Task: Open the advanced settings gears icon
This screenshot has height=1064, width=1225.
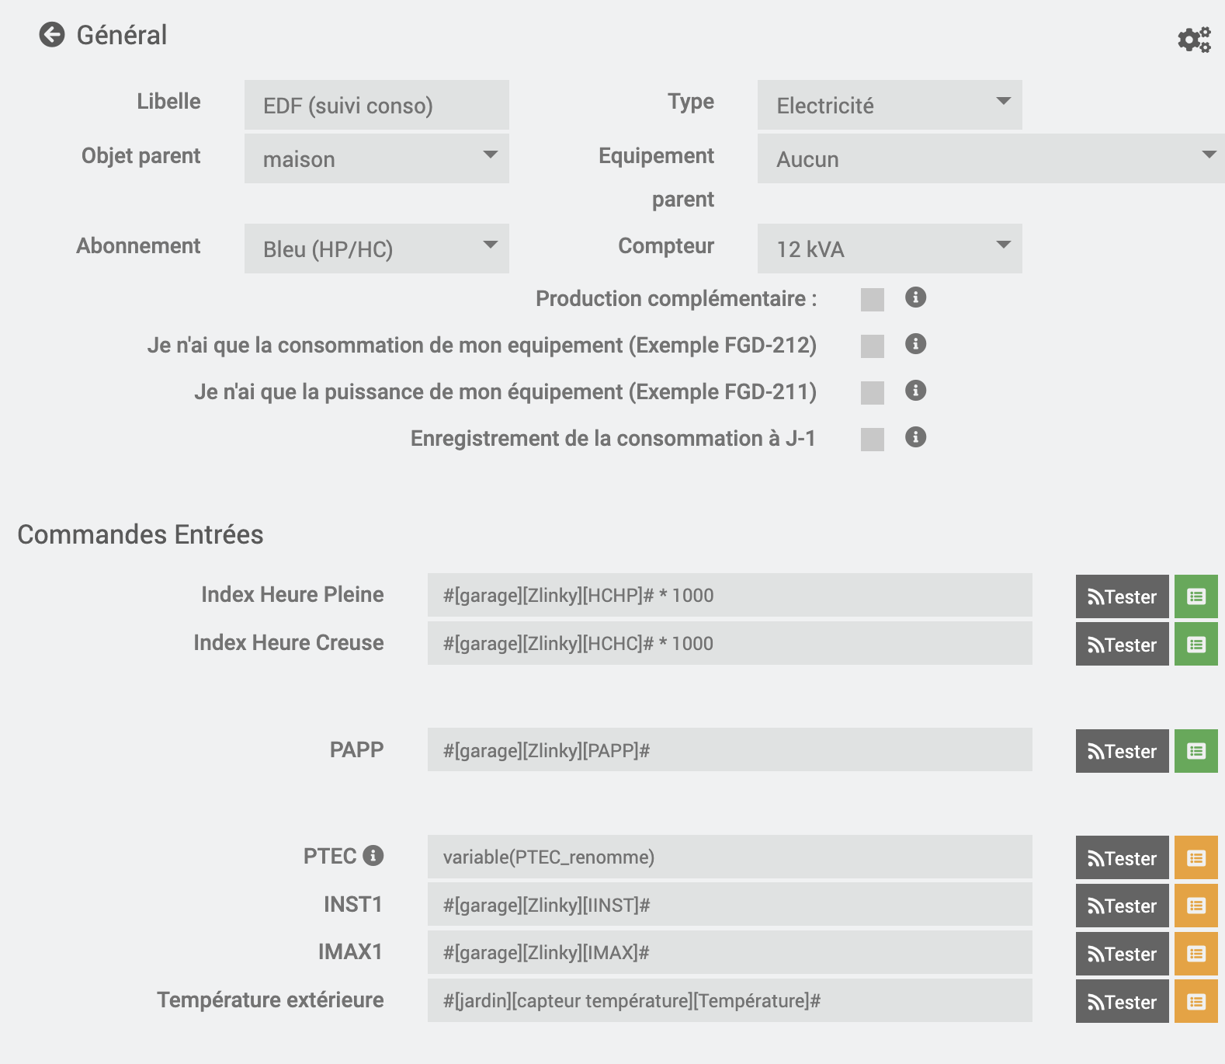Action: pyautogui.click(x=1194, y=40)
